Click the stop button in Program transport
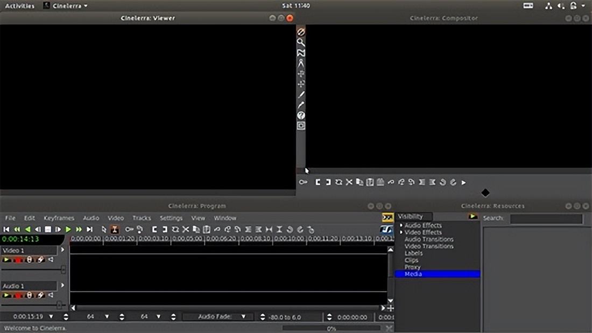This screenshot has width=592, height=333. [x=48, y=230]
